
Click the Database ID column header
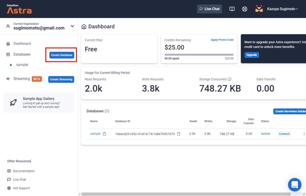[123, 121]
